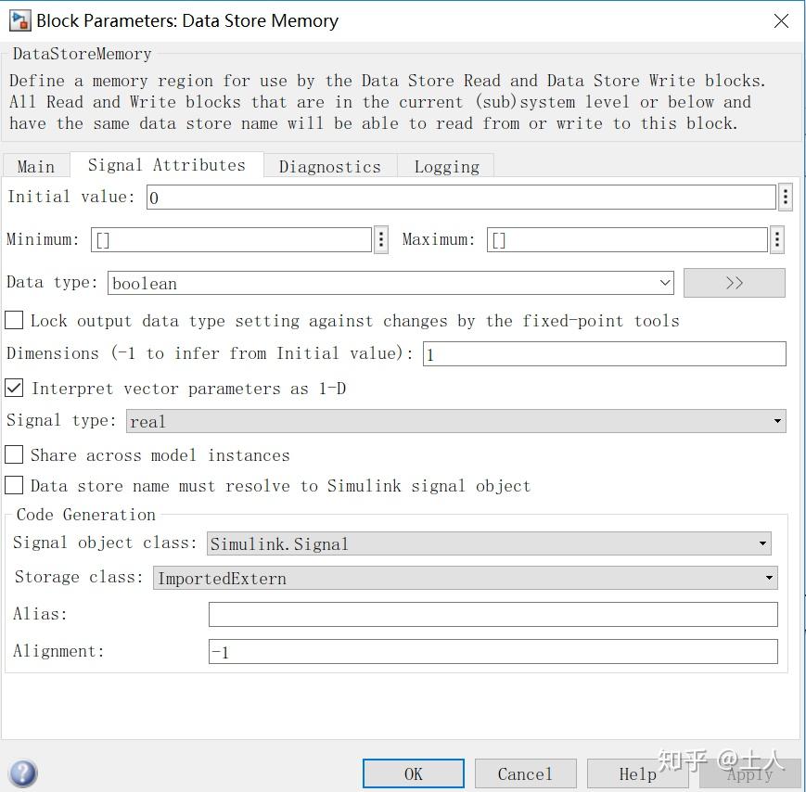Click the OK button
The width and height of the screenshot is (806, 792).
[x=412, y=773]
